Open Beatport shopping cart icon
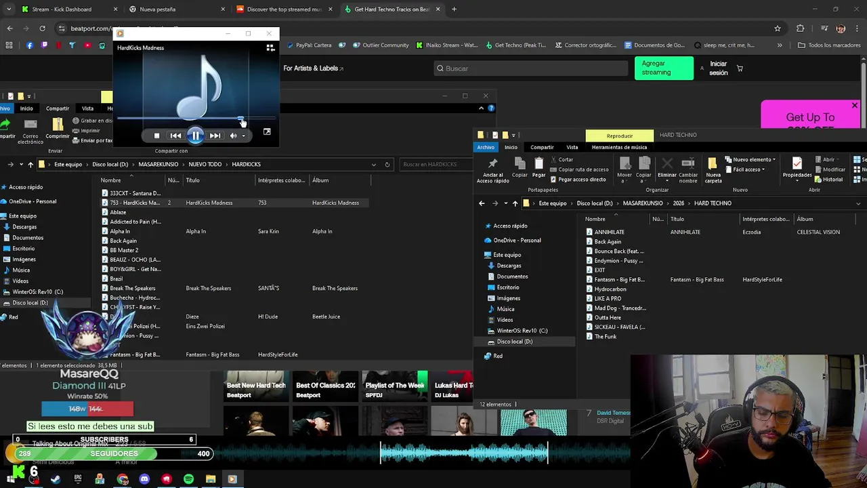The width and height of the screenshot is (867, 488). (x=740, y=68)
